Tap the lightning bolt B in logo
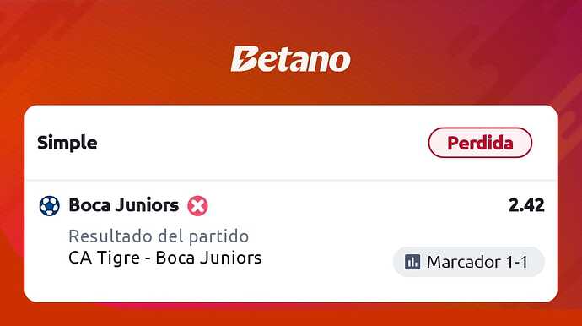Image resolution: width=582 pixels, height=326 pixels. point(245,59)
